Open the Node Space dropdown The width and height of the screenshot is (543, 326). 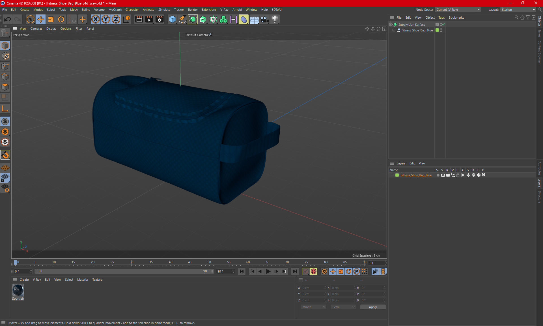[458, 10]
